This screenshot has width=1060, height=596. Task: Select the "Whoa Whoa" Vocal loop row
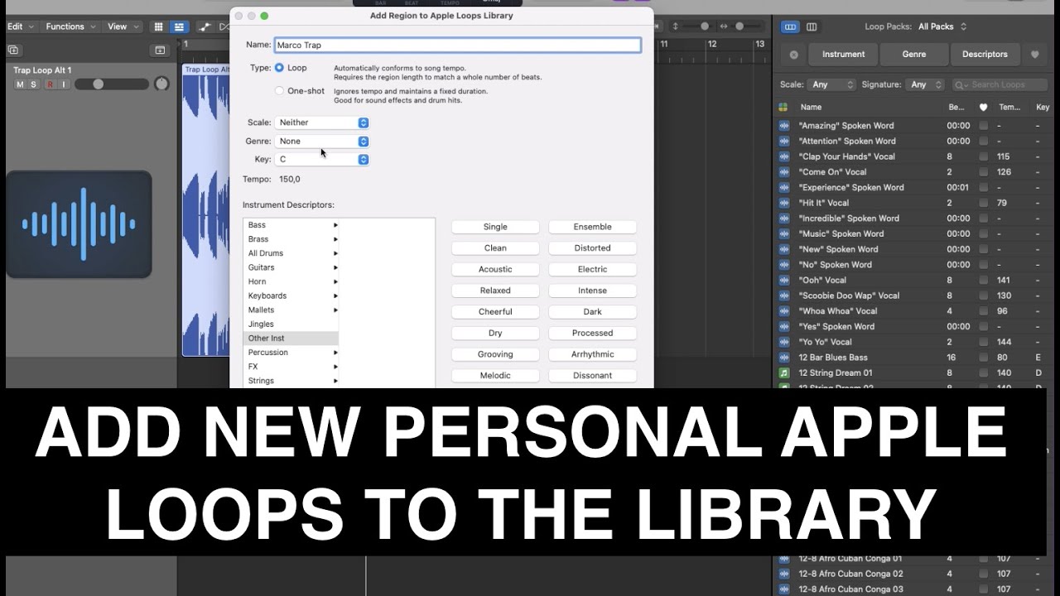coord(915,311)
